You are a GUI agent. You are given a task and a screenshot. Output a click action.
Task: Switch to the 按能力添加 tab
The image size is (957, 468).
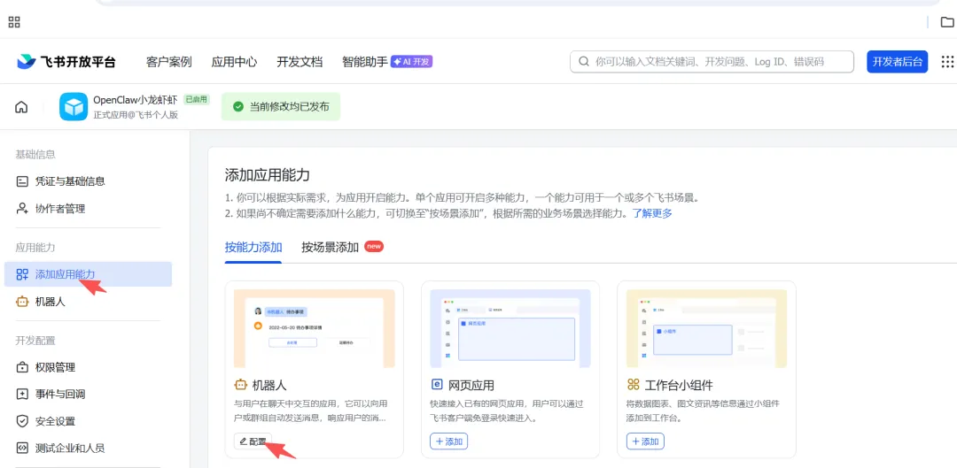tap(253, 248)
